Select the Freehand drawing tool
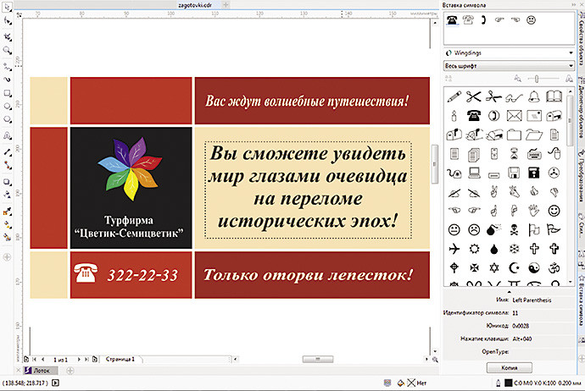 coord(7,66)
